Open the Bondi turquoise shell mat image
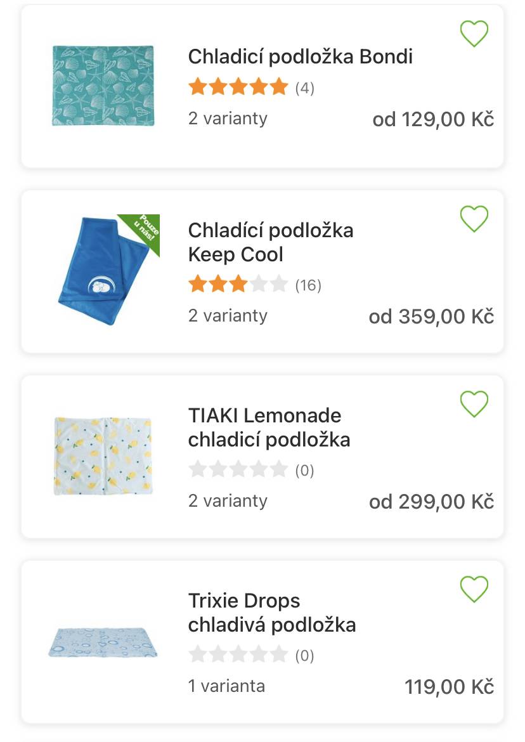Image resolution: width=525 pixels, height=742 pixels. pos(103,86)
